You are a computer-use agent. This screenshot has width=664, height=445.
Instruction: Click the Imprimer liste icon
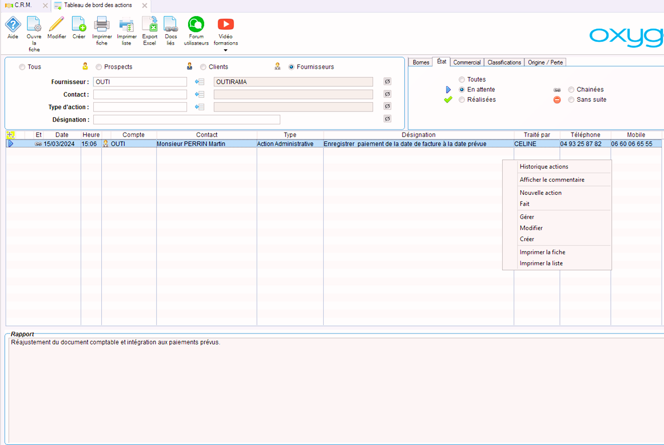click(x=126, y=25)
